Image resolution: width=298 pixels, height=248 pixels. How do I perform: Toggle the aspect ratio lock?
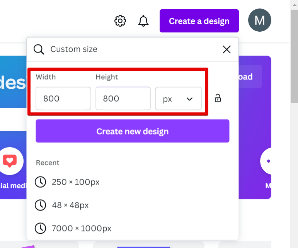pyautogui.click(x=218, y=98)
